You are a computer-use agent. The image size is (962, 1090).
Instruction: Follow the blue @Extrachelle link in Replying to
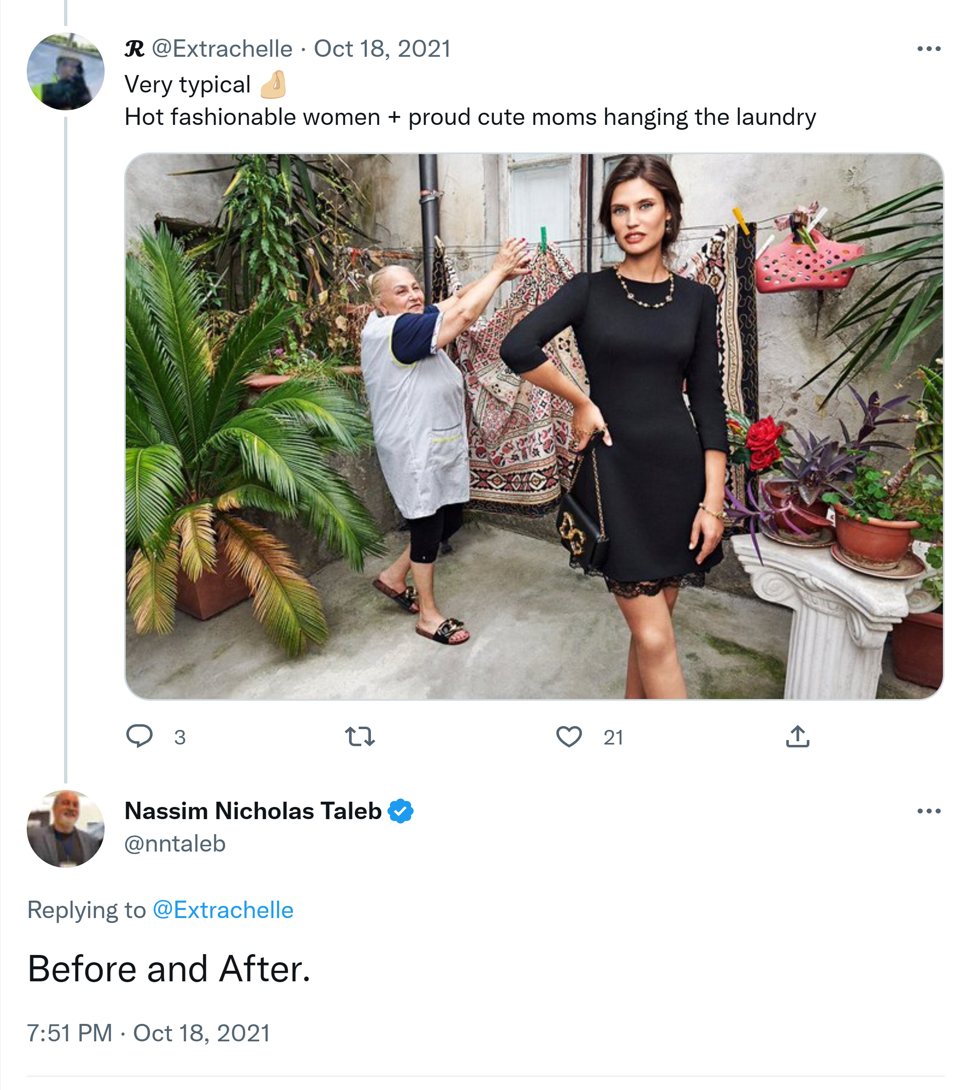[x=223, y=910]
